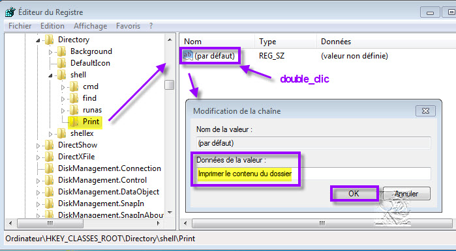Image resolution: width=456 pixels, height=251 pixels.
Task: Select the cmd folder icon
Action: tap(74, 86)
